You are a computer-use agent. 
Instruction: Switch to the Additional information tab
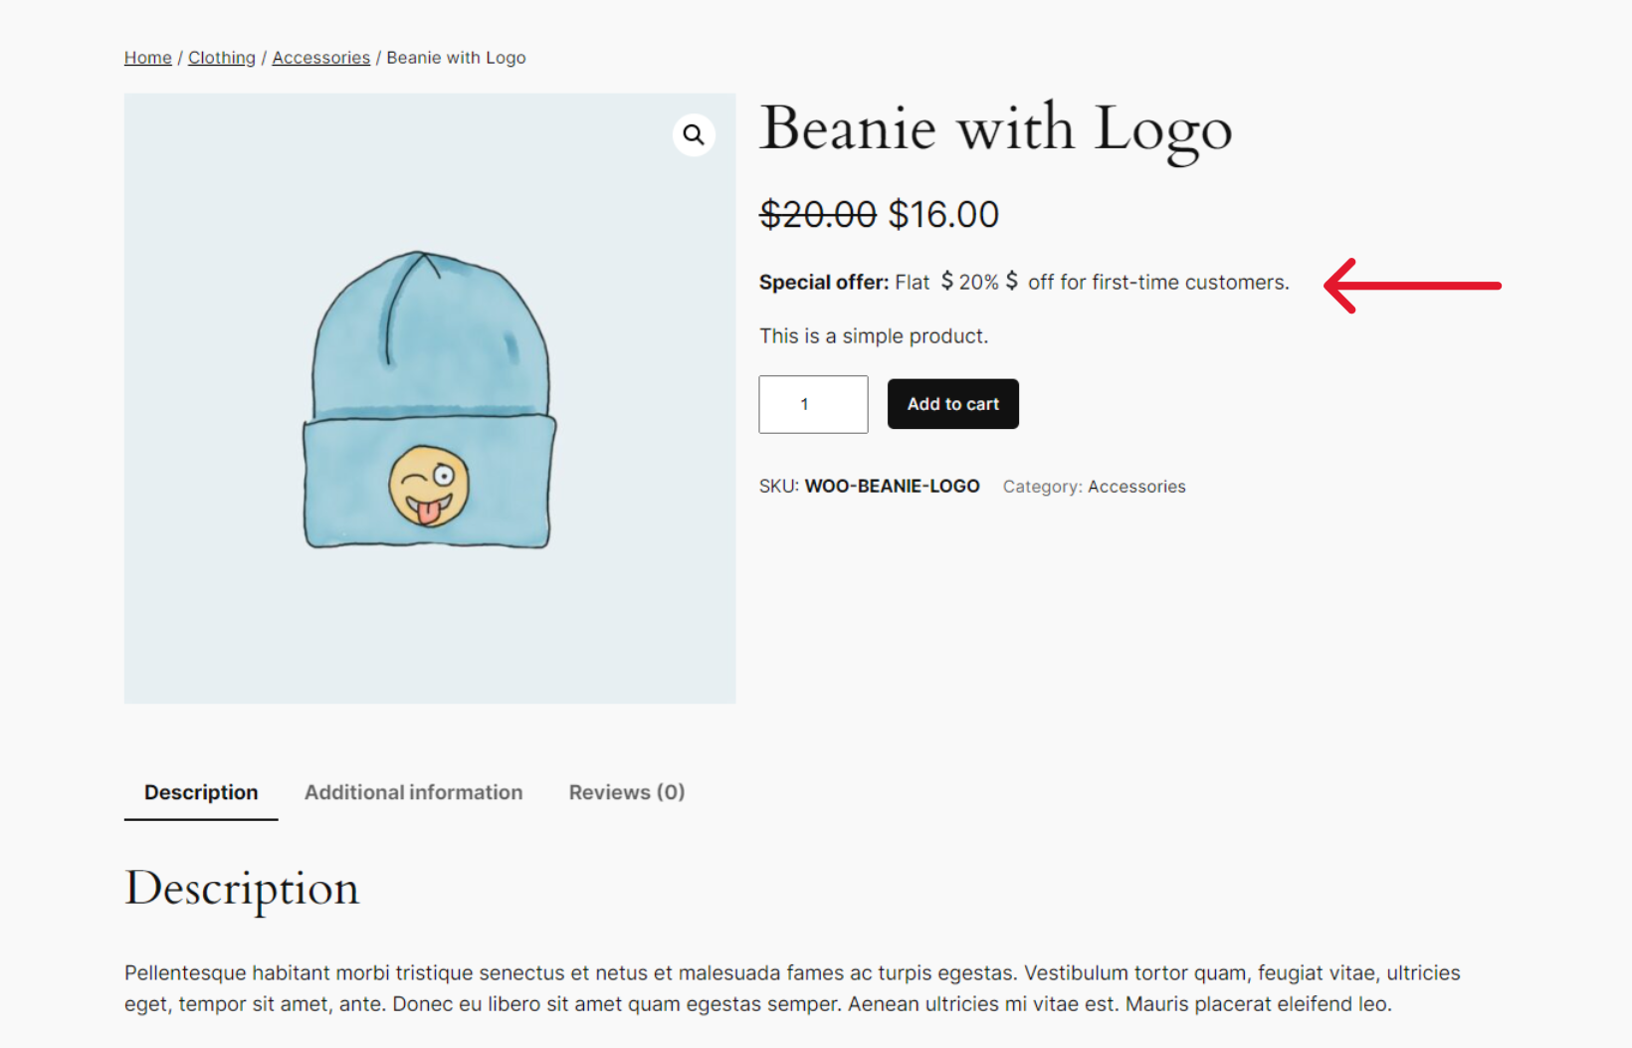click(413, 792)
